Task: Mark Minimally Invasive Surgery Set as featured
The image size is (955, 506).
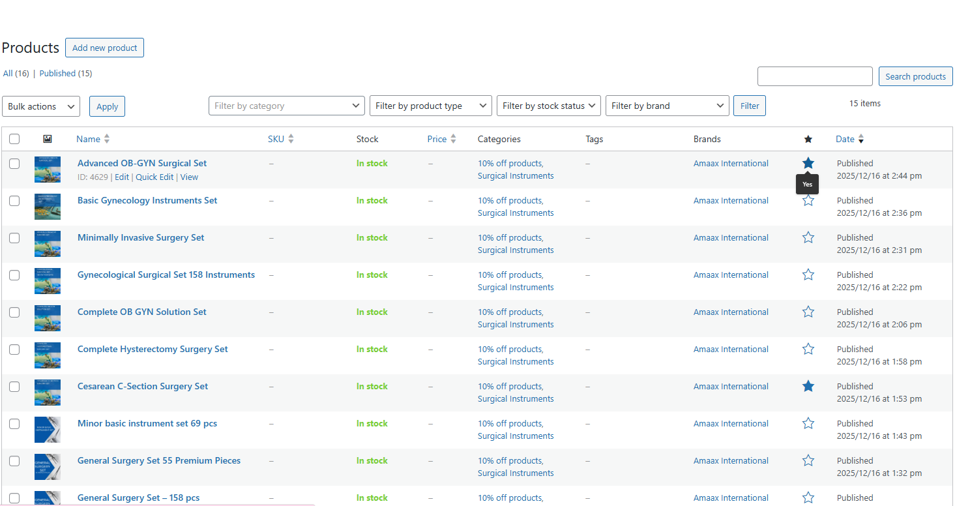Action: pos(808,238)
